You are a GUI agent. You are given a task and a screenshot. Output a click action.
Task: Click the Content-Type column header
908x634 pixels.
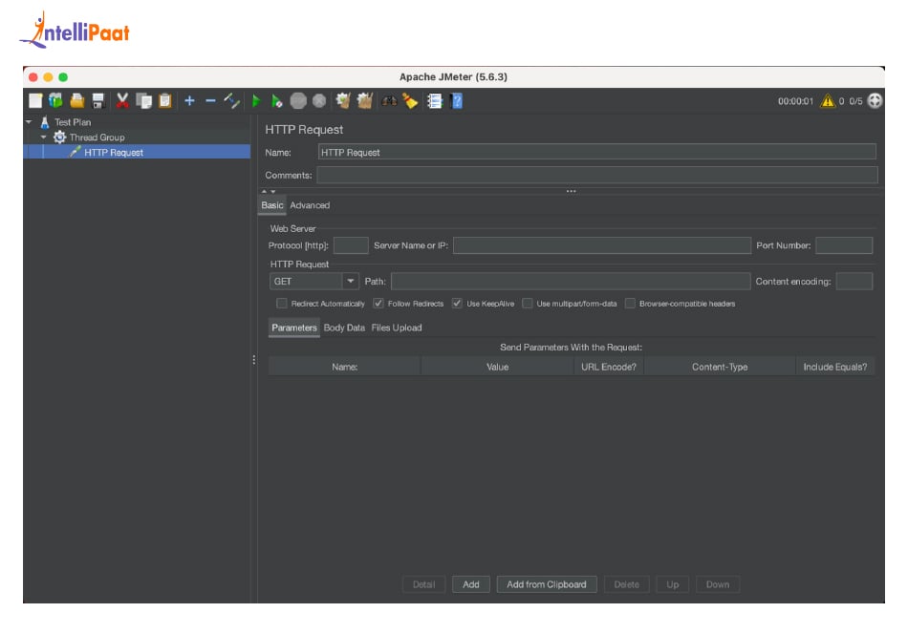pos(720,367)
